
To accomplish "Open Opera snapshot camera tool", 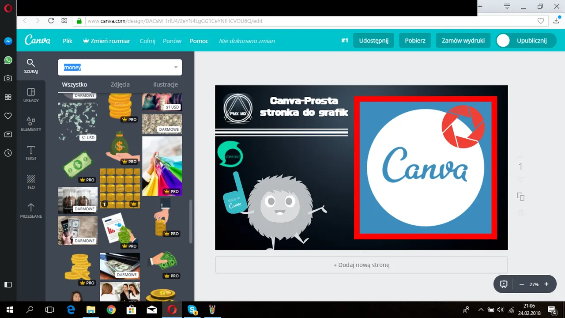I will coord(8,78).
